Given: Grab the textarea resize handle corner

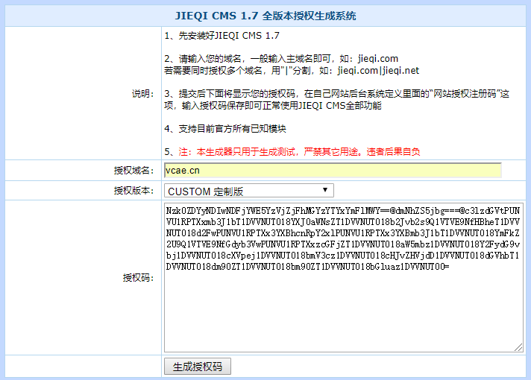Looking at the screenshot, I should (x=518, y=347).
